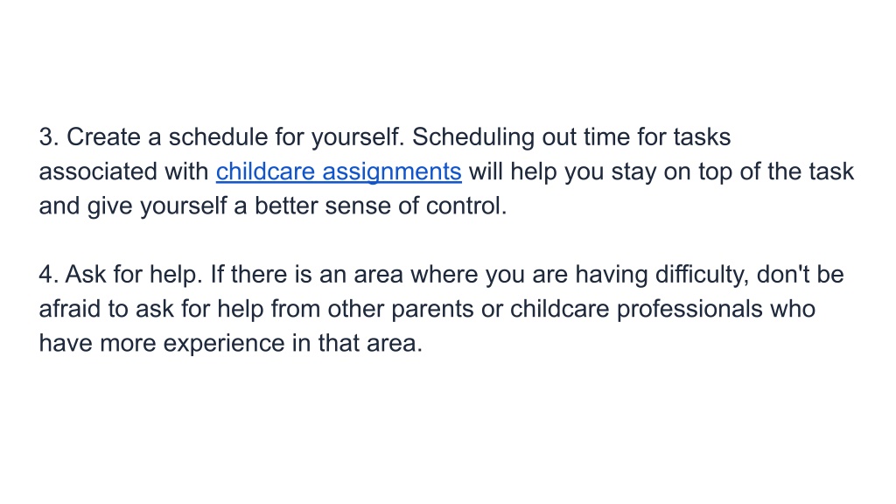This screenshot has height=504, width=896.
Task: Open the childcare assignments link
Action: (x=339, y=171)
